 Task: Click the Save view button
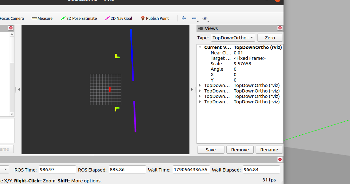tap(211, 150)
